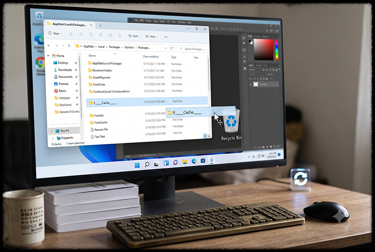Click the Local breadcrumb in address bar
375x252 pixels.
point(101,46)
